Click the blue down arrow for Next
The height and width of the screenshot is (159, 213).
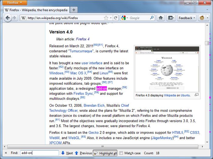point(63,153)
